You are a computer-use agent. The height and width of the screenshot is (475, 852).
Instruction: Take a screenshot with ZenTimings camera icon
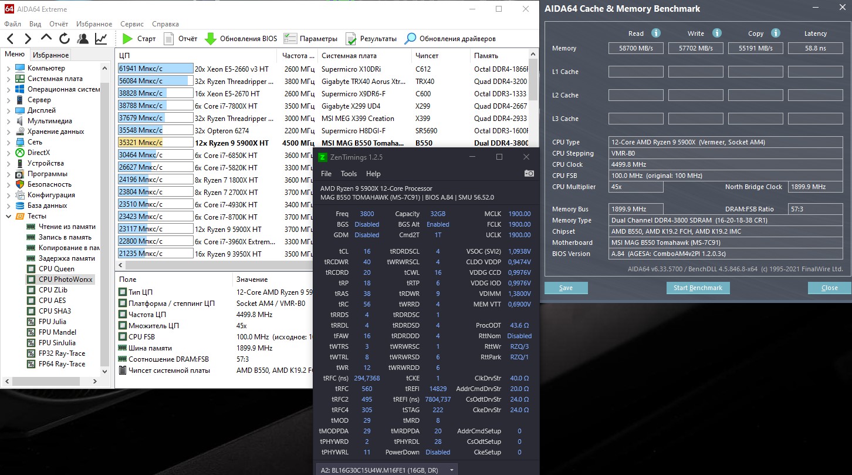pyautogui.click(x=529, y=174)
